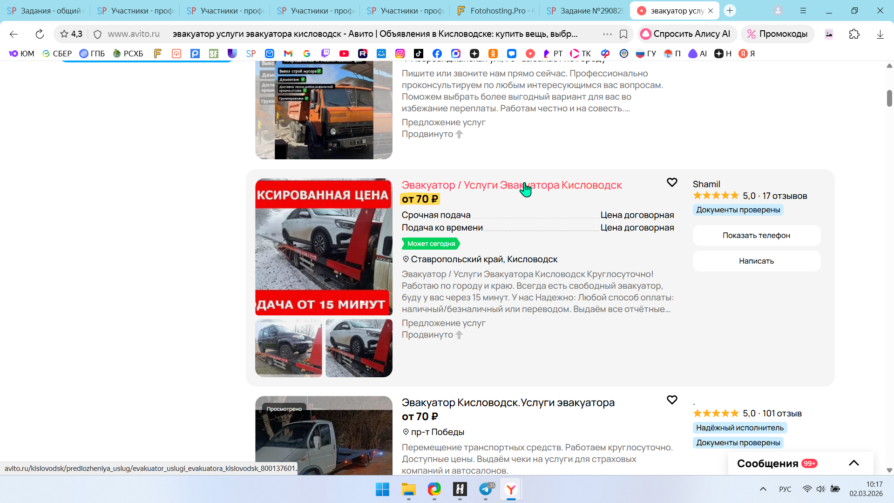
Task: Click the page's vertical scrollbar thumb
Action: point(889,98)
